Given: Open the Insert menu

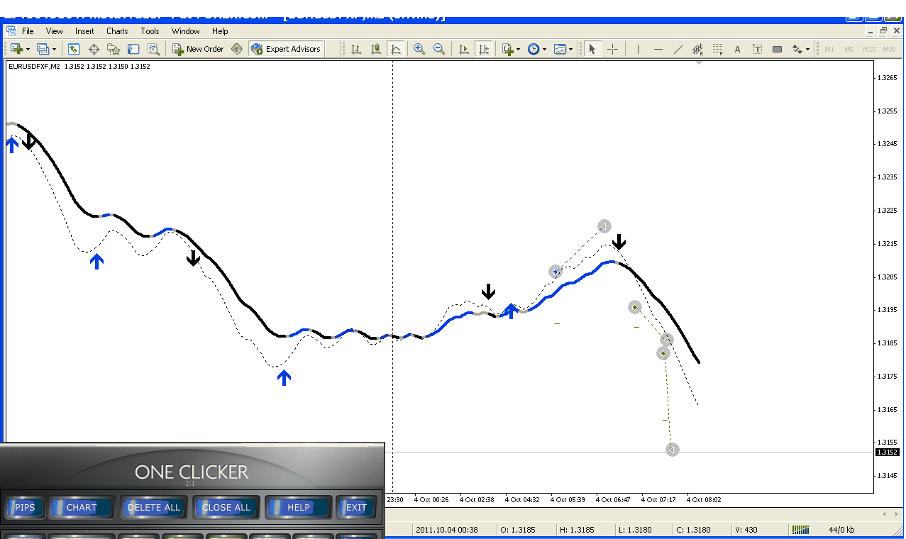Looking at the screenshot, I should pos(84,31).
